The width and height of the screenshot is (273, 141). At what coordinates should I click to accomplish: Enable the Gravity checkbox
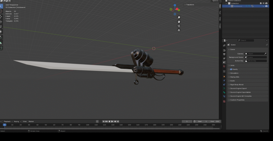point(231,69)
